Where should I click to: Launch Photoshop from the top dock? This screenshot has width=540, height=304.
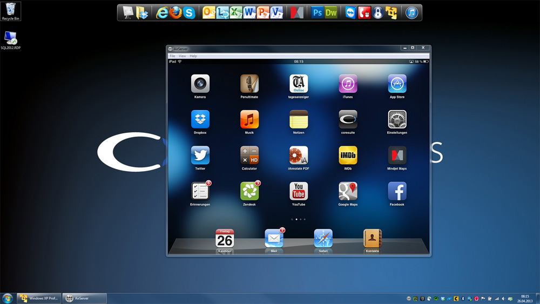[317, 13]
